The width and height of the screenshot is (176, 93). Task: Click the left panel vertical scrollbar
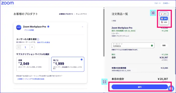(x=104, y=32)
